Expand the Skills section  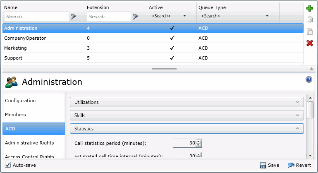point(187,115)
